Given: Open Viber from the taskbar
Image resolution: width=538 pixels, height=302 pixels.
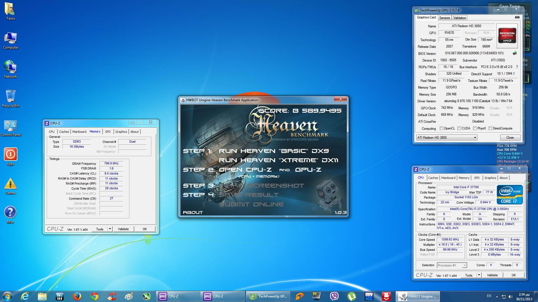Looking at the screenshot, I should pos(334,296).
